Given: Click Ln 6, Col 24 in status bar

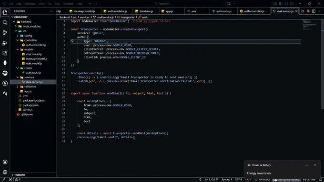Looking at the screenshot, I should 212,180.
